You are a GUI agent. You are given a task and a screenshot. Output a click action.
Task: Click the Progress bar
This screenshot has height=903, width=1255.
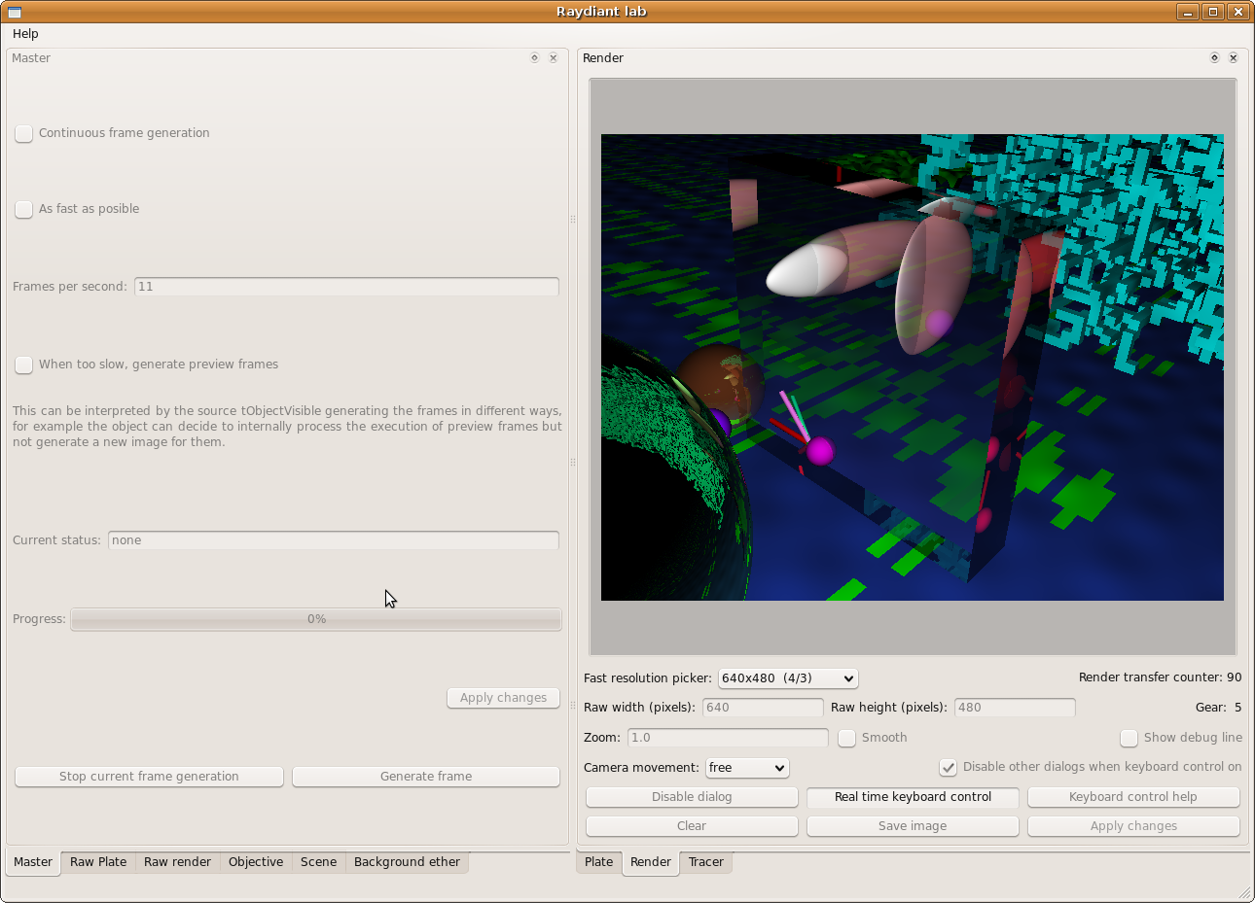[x=316, y=619]
